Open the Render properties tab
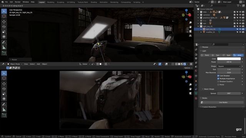 point(196,54)
